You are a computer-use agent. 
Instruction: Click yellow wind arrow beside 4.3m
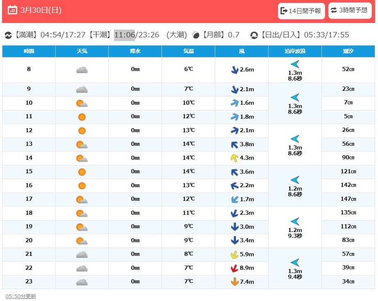[x=235, y=158]
